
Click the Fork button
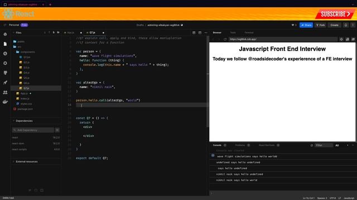pos(321,25)
